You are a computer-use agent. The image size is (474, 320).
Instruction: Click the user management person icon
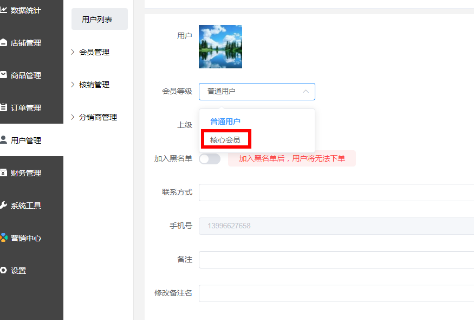(3, 140)
